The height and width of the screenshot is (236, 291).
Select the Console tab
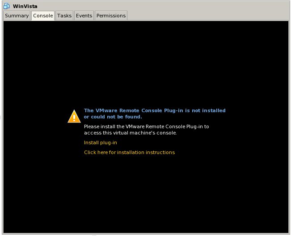[43, 16]
